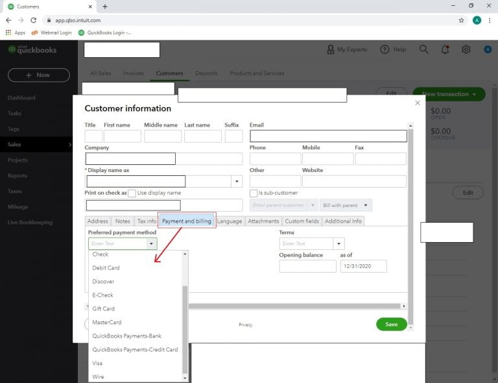Expand the Display name as dropdown
The width and height of the screenshot is (498, 383).
[x=237, y=182]
